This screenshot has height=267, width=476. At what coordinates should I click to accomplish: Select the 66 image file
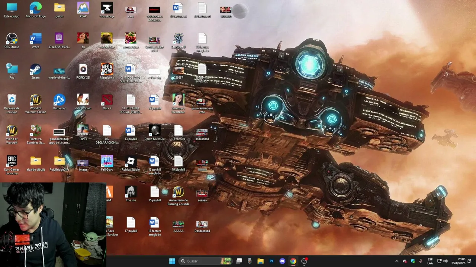tap(83, 41)
